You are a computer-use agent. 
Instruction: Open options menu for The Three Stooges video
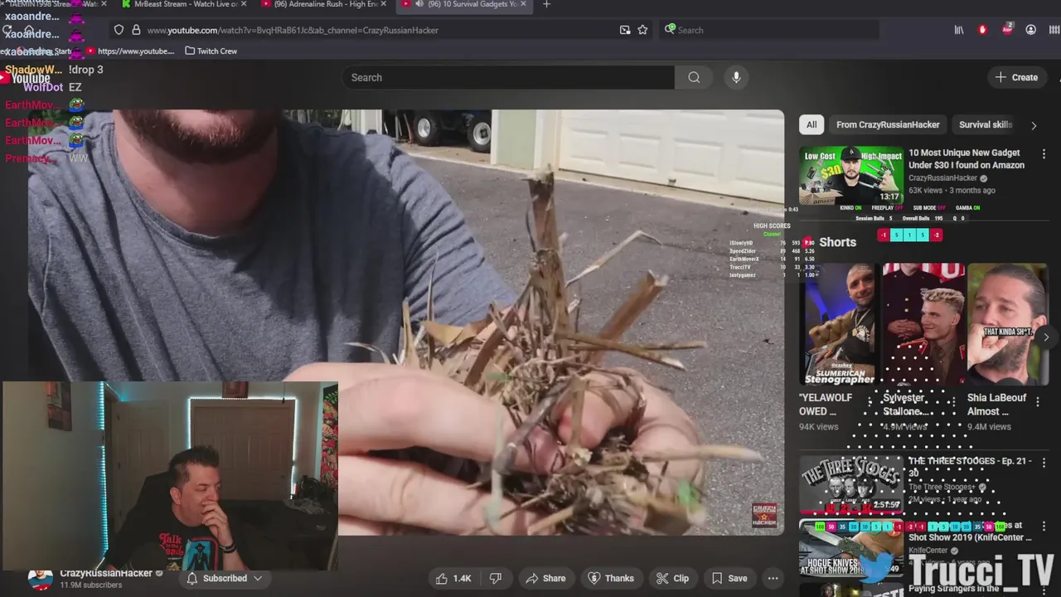point(1044,462)
